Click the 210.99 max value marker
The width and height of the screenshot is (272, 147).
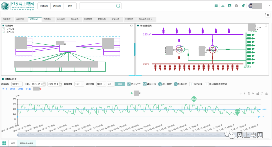click(194, 99)
